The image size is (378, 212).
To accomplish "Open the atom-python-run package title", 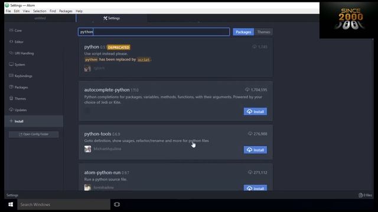I will [x=102, y=173].
